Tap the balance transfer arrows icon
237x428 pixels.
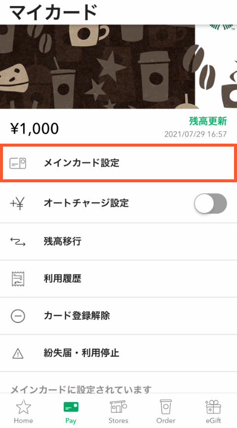[18, 241]
